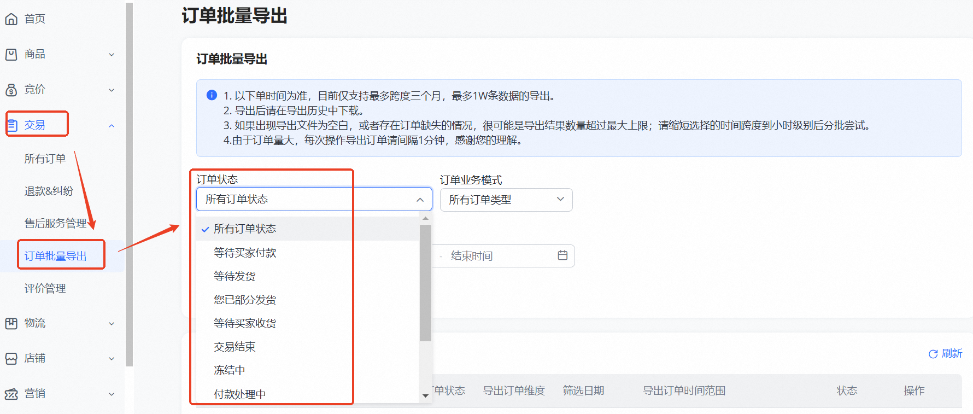Screen dimensions: 973x414
Task: Click the 订单业务模式 label
Action: (x=471, y=180)
